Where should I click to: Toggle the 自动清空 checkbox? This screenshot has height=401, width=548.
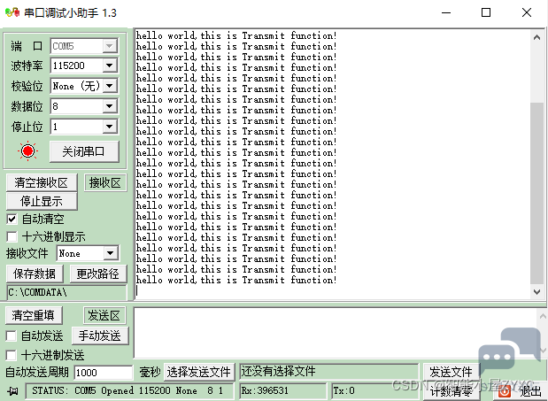click(x=12, y=220)
